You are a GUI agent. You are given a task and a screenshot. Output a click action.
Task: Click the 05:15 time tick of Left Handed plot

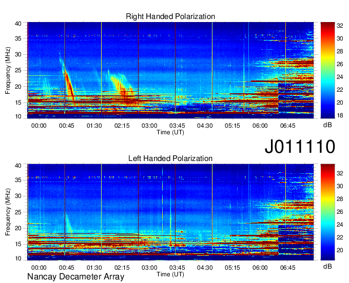tap(232, 268)
